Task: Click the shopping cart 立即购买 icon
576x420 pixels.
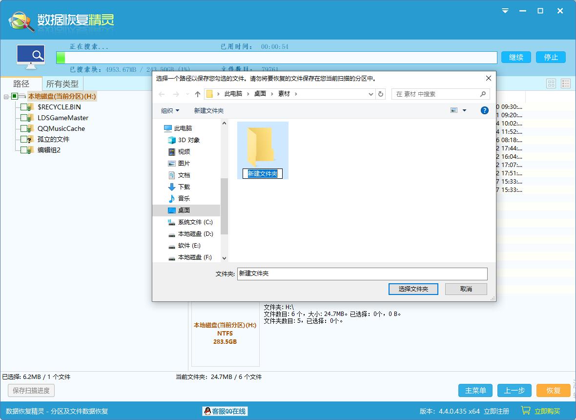Action: click(526, 410)
